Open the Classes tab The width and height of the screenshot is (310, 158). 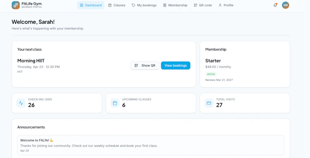117,5
